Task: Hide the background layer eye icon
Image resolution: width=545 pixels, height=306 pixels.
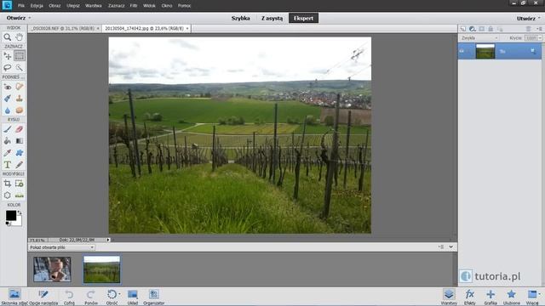Action: click(462, 51)
